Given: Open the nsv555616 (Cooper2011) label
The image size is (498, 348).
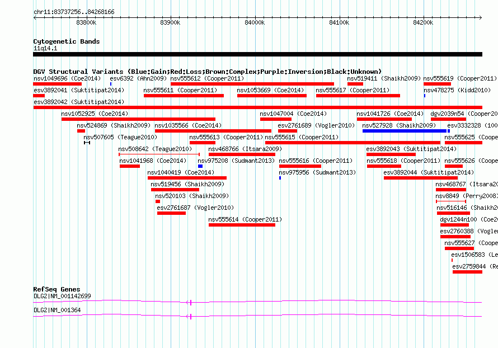Looking at the screenshot, I should [316, 161].
